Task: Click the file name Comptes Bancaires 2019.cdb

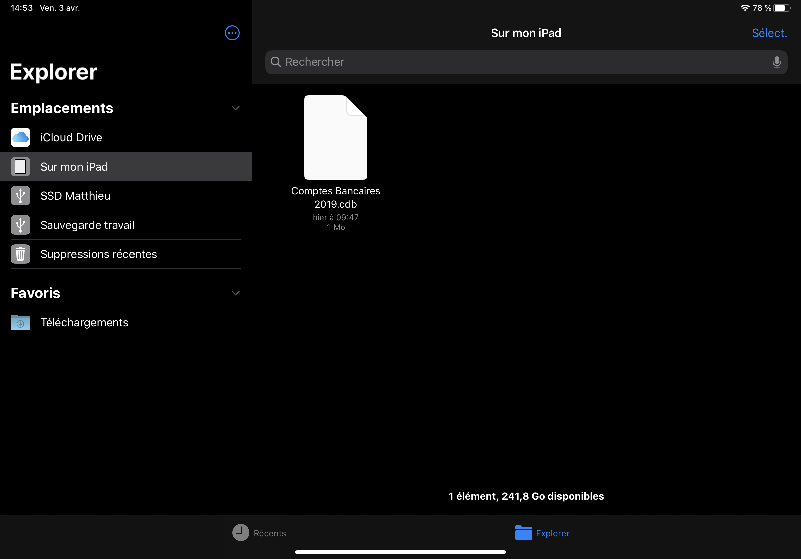Action: [336, 198]
